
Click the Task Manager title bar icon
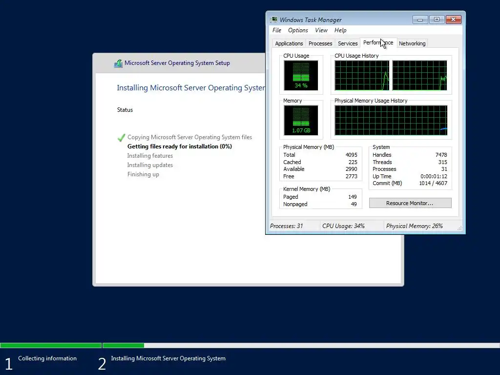[x=274, y=20]
